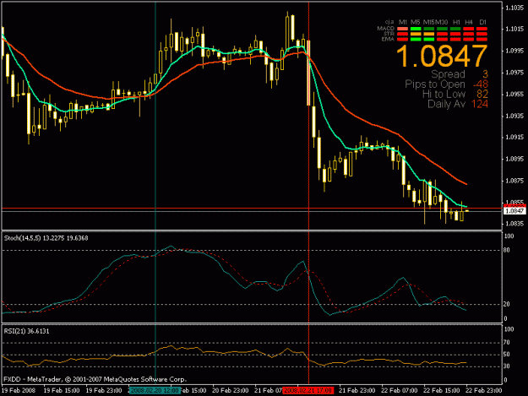Click the 22 Feb 15:00 time label

tap(442, 391)
